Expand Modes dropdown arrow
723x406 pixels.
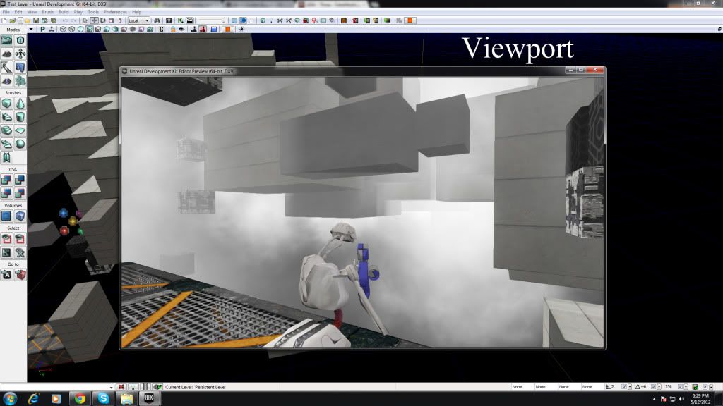(x=31, y=29)
